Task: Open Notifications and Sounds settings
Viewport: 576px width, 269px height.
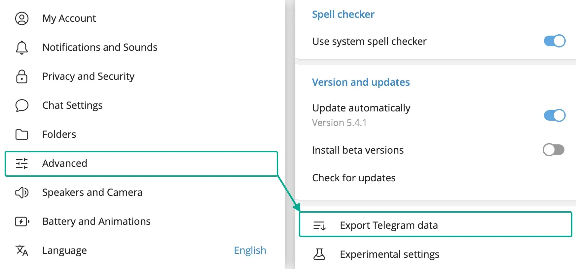Action: pyautogui.click(x=100, y=47)
